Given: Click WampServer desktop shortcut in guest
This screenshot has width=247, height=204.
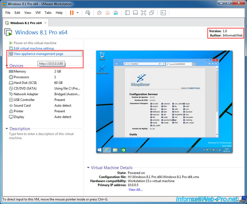Looking at the screenshot, I should point(102,70).
